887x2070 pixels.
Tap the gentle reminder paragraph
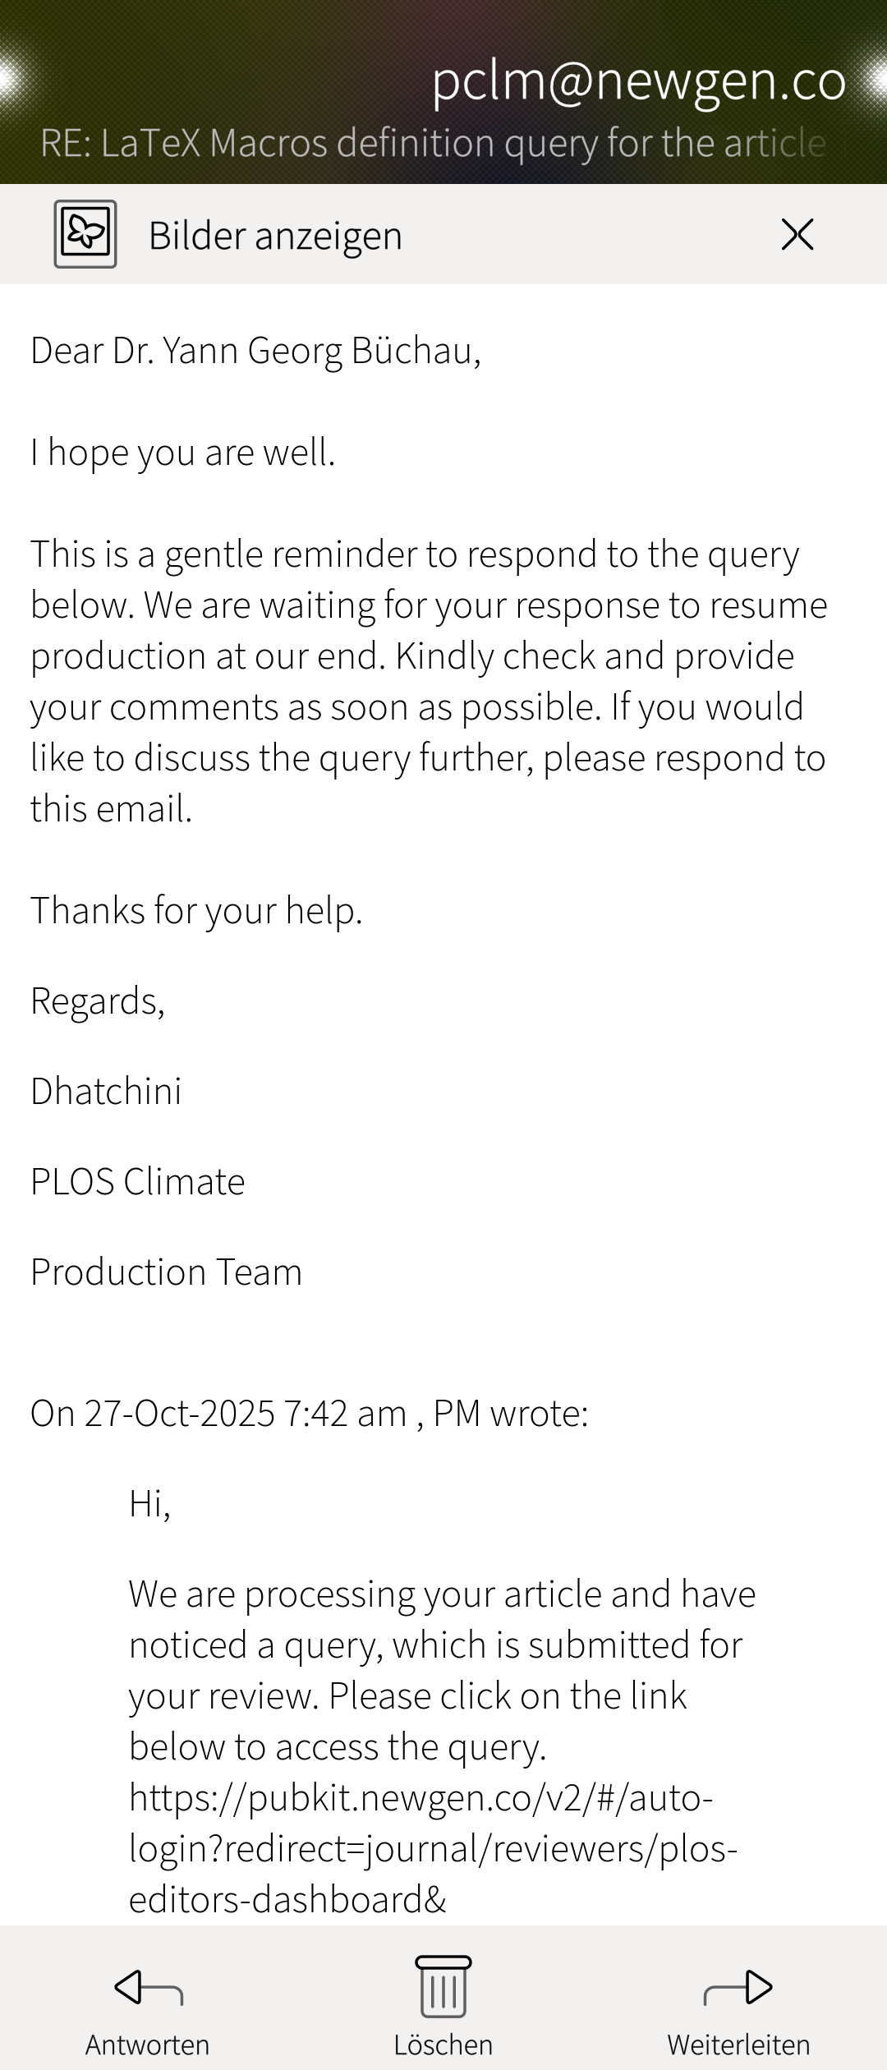coord(429,681)
